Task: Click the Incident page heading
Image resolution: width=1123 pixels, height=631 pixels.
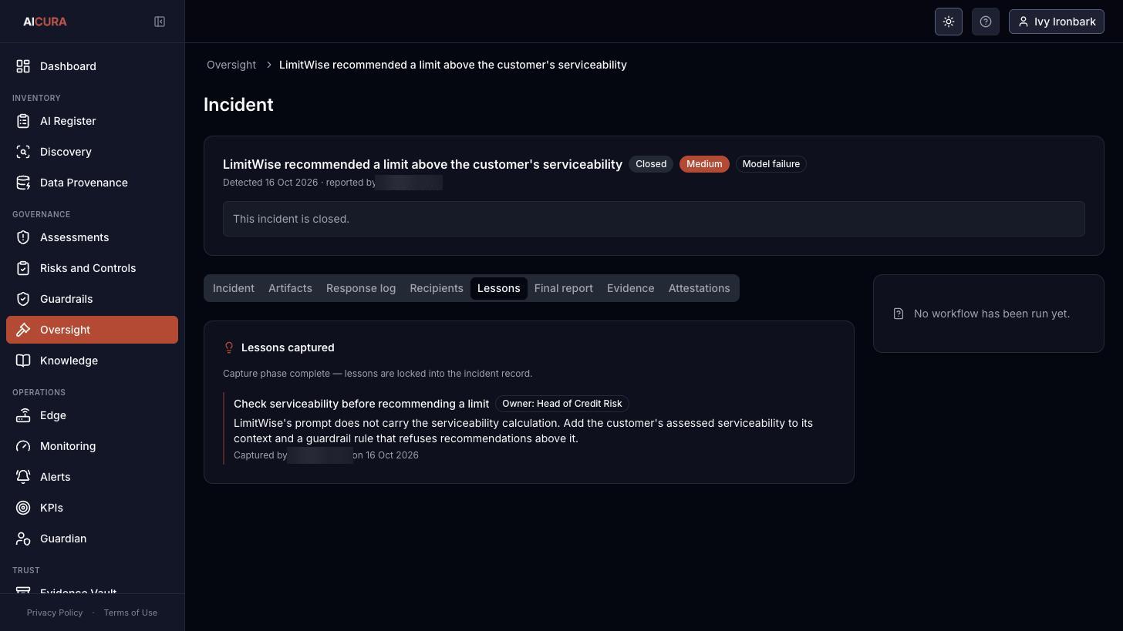Action: pyautogui.click(x=238, y=105)
